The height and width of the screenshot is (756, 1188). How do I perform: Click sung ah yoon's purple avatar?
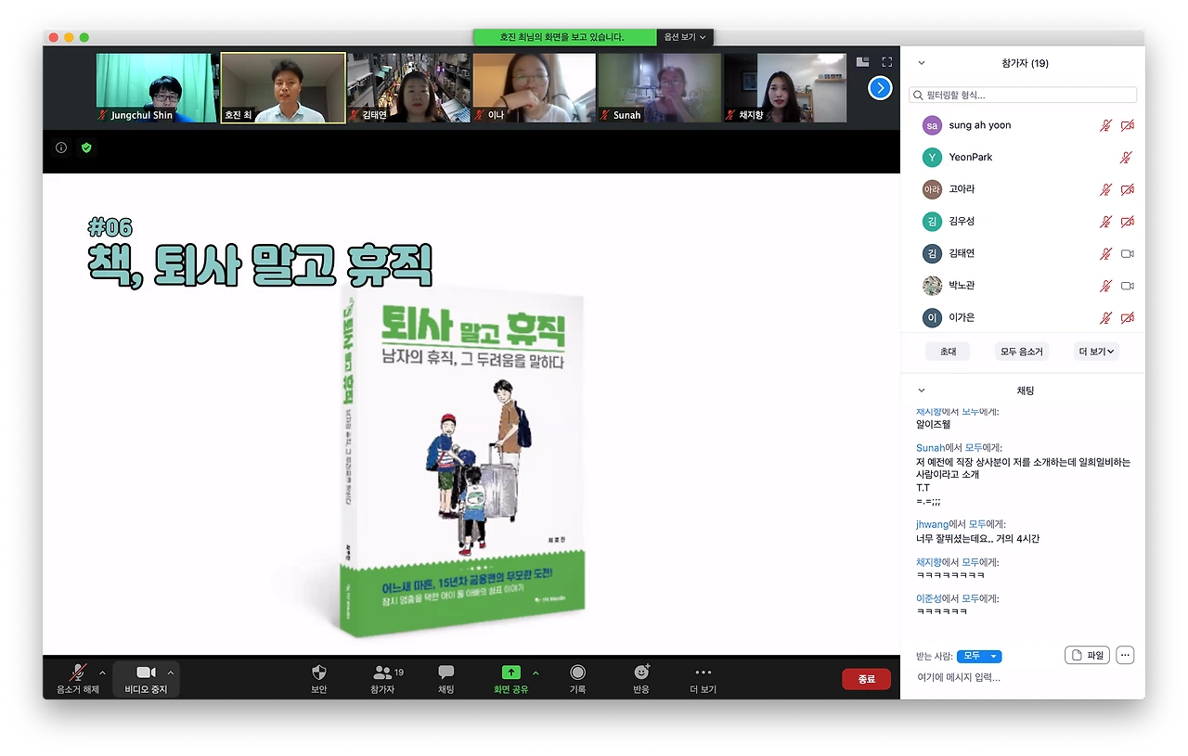(x=932, y=125)
